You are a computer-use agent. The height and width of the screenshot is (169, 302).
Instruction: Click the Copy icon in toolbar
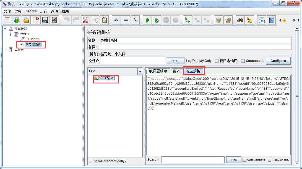(x=95, y=20)
